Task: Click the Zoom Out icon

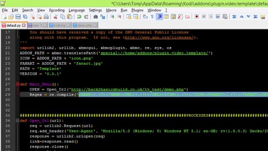Action: click(x=119, y=17)
